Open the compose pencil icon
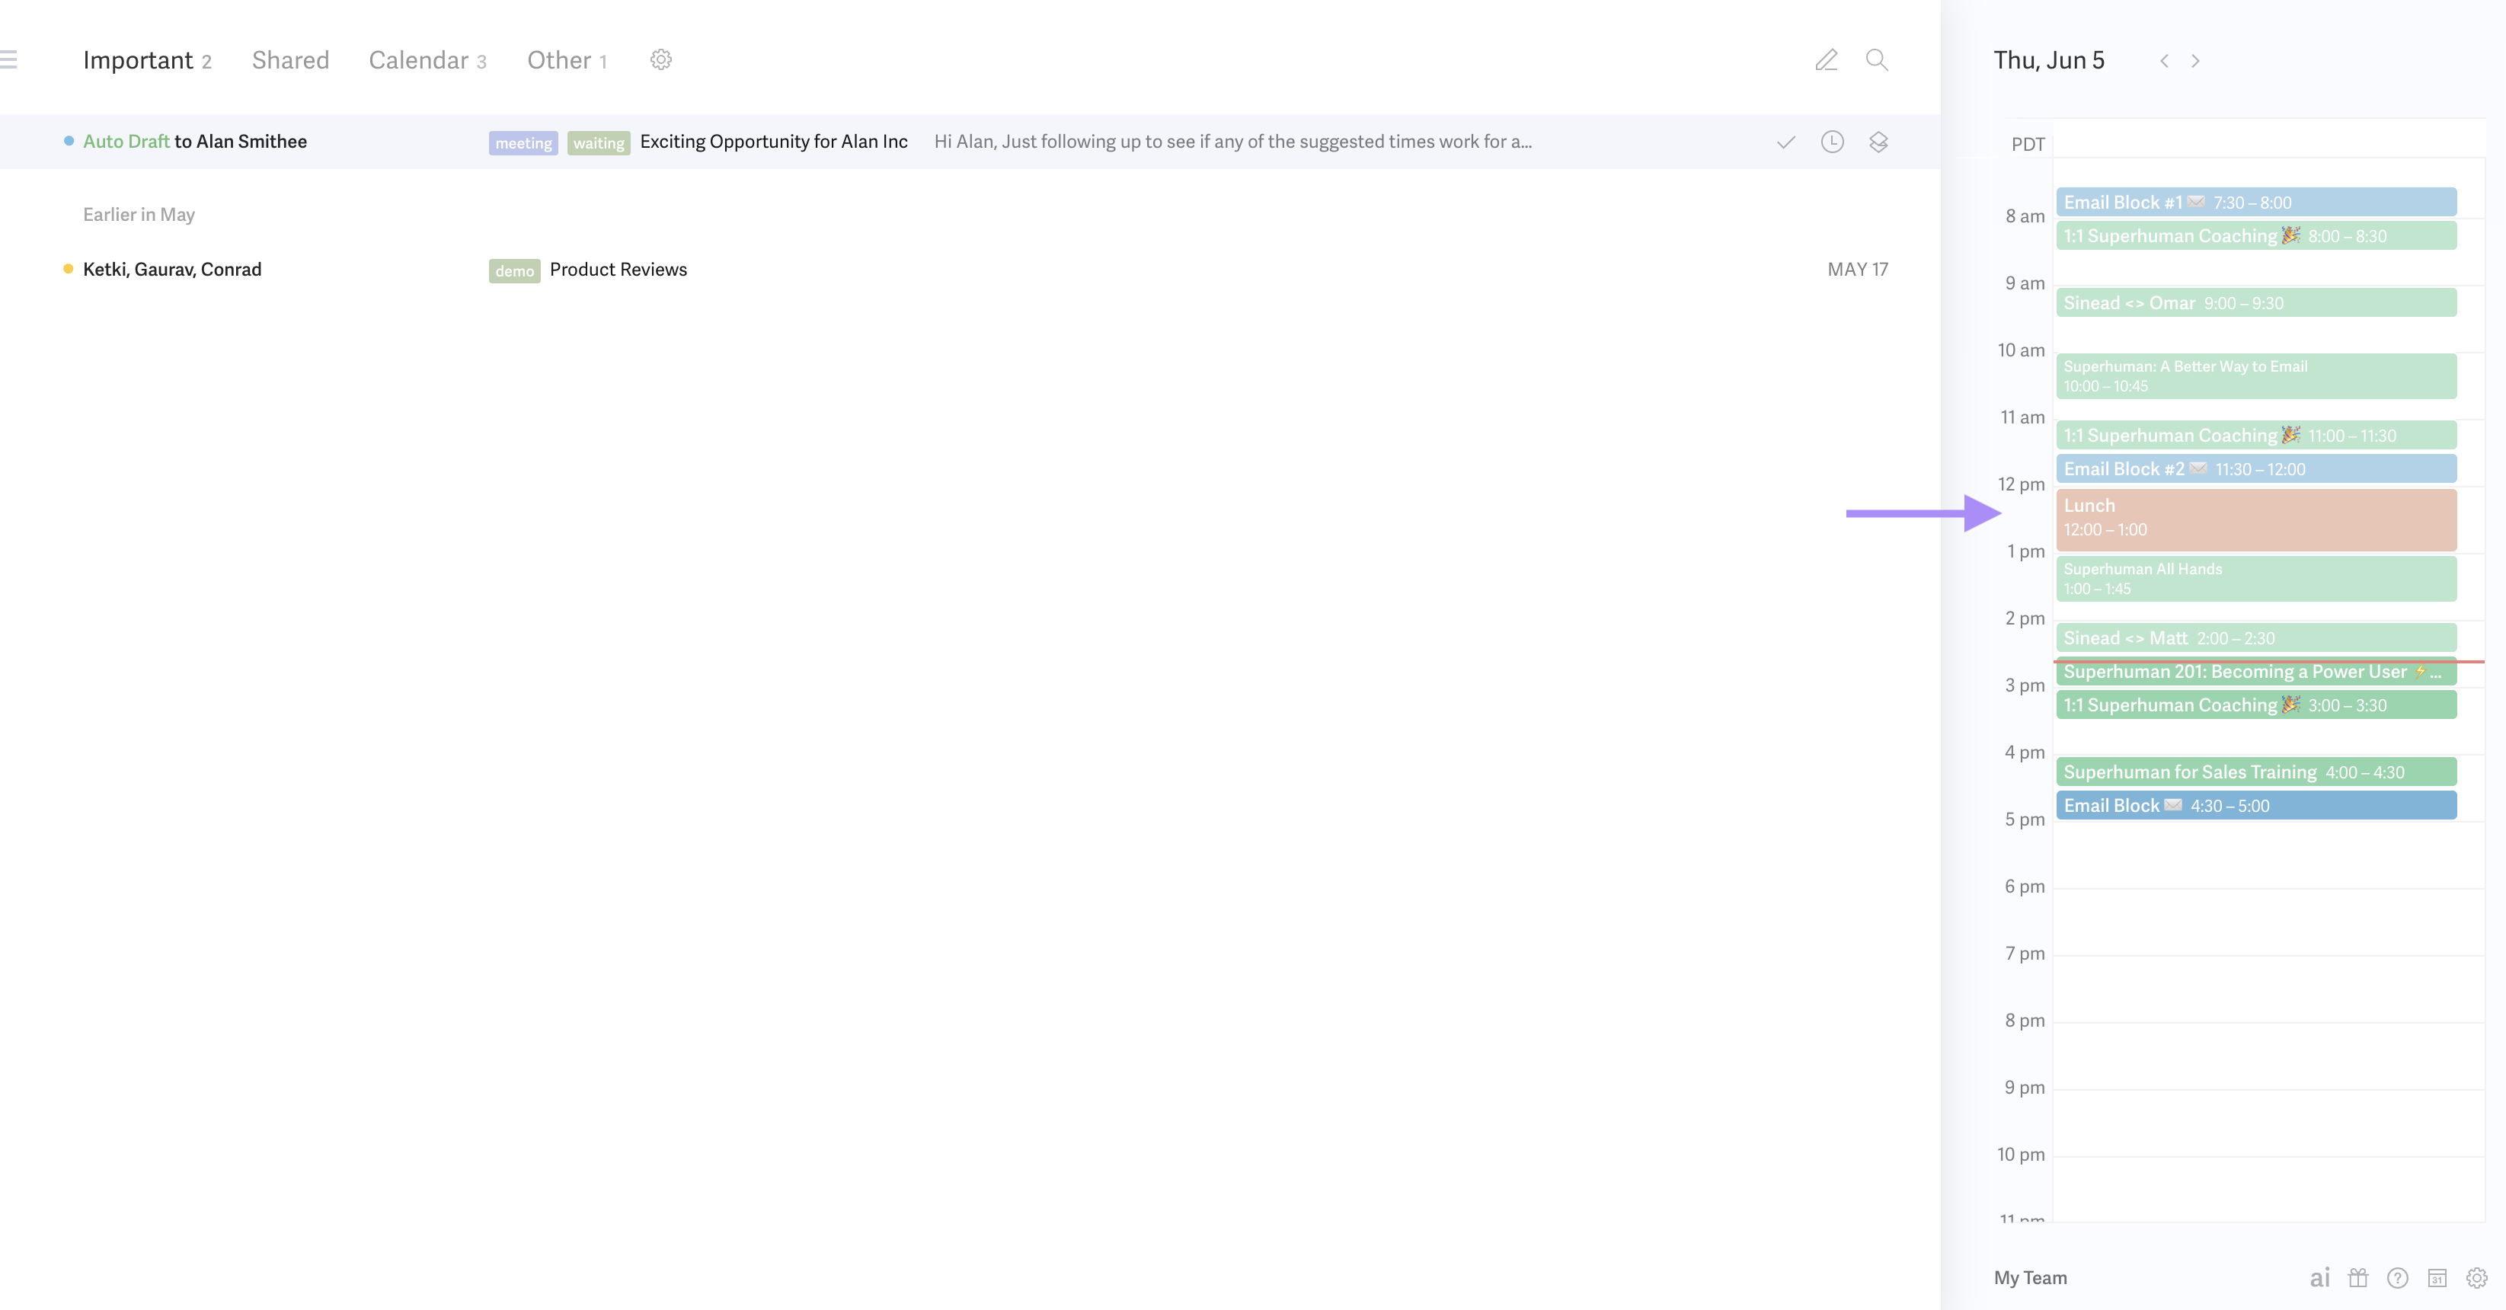This screenshot has height=1310, width=2506. click(x=1826, y=60)
